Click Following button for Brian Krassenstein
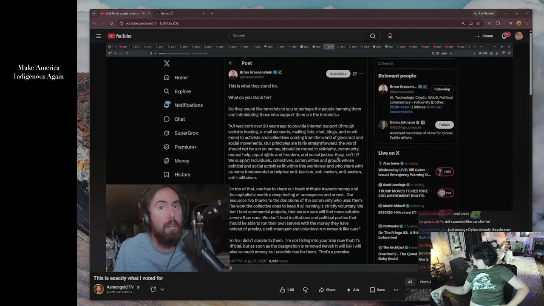The width and height of the screenshot is (544, 306). coord(442,89)
